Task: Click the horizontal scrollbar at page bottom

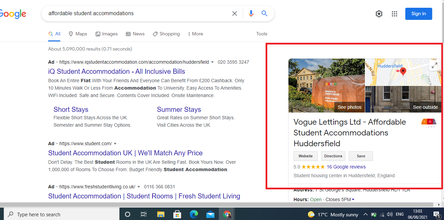Action: tap(219, 205)
